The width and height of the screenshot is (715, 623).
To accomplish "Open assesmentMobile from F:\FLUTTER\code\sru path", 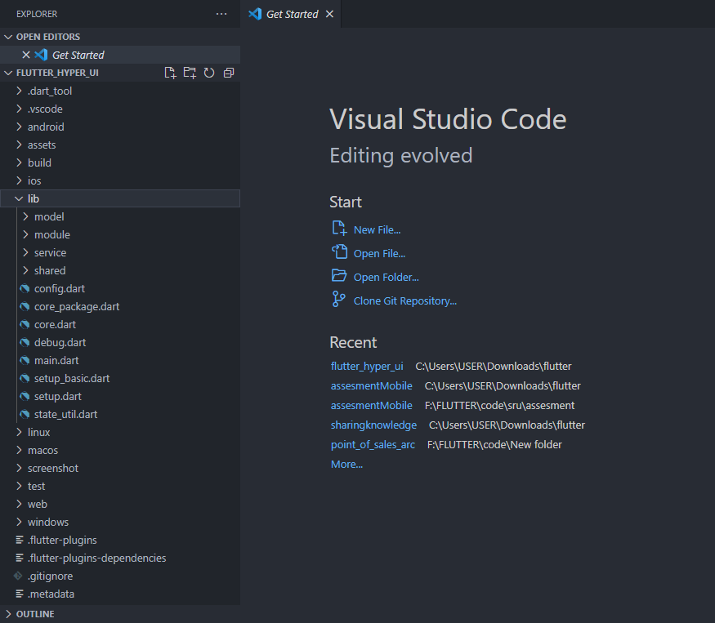I will pos(372,405).
